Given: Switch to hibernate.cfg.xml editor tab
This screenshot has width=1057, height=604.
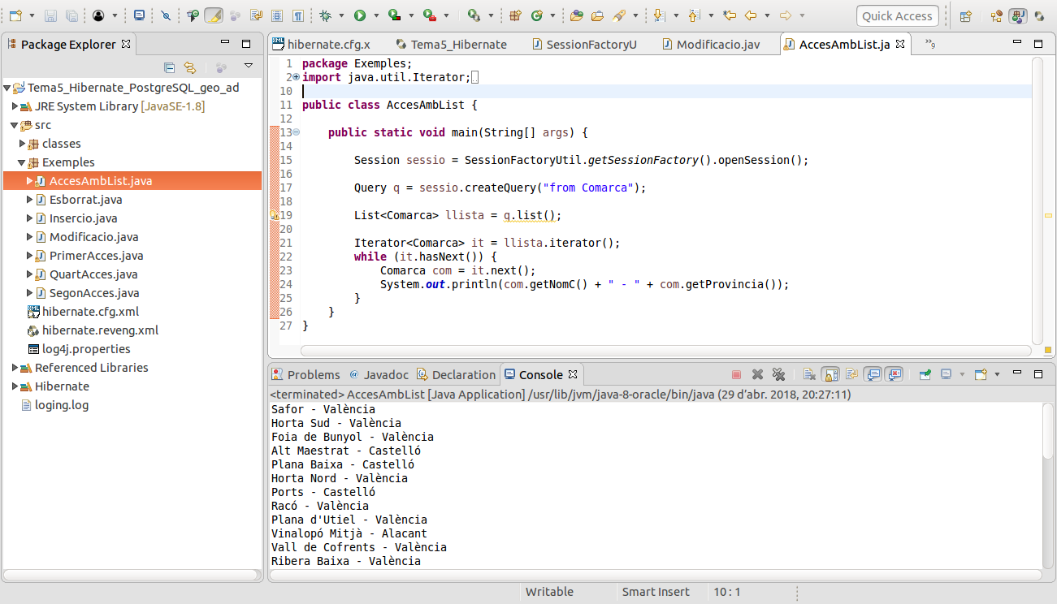Looking at the screenshot, I should [327, 45].
